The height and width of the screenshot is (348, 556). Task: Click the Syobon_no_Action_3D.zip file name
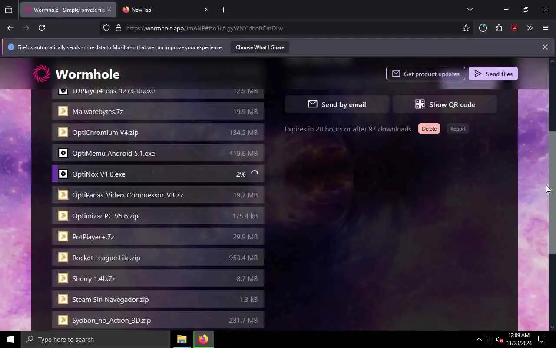(x=112, y=320)
